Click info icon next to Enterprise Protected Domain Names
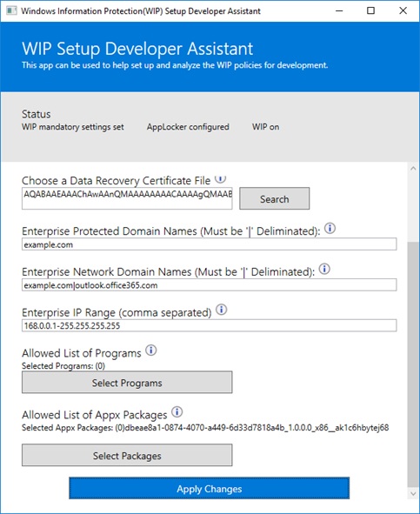 (330, 228)
